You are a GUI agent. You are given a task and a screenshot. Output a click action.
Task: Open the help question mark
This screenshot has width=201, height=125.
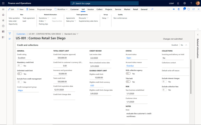(191, 3)
